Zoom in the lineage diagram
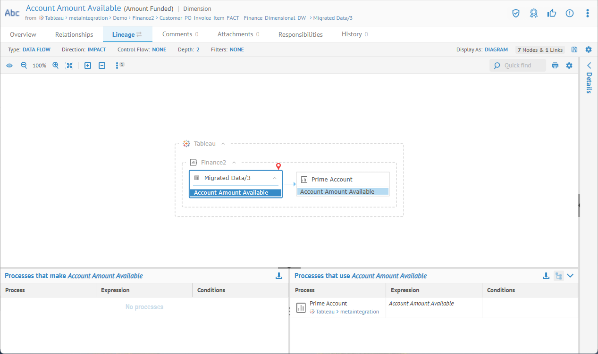Screen dimensions: 598x354 click(x=56, y=66)
